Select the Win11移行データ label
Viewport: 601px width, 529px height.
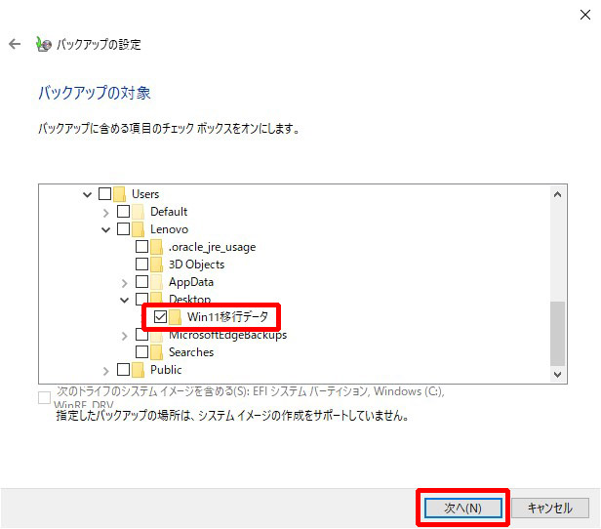[227, 317]
